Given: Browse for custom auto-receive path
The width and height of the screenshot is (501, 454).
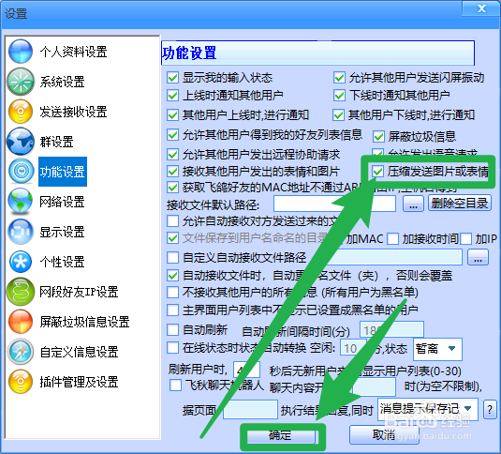Looking at the screenshot, I should tap(478, 257).
